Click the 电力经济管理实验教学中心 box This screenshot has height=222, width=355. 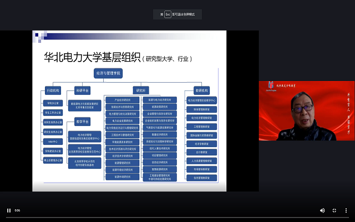click(x=201, y=100)
